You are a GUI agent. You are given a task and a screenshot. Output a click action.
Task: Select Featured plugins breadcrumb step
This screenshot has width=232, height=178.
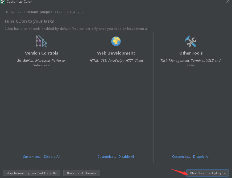pyautogui.click(x=70, y=12)
